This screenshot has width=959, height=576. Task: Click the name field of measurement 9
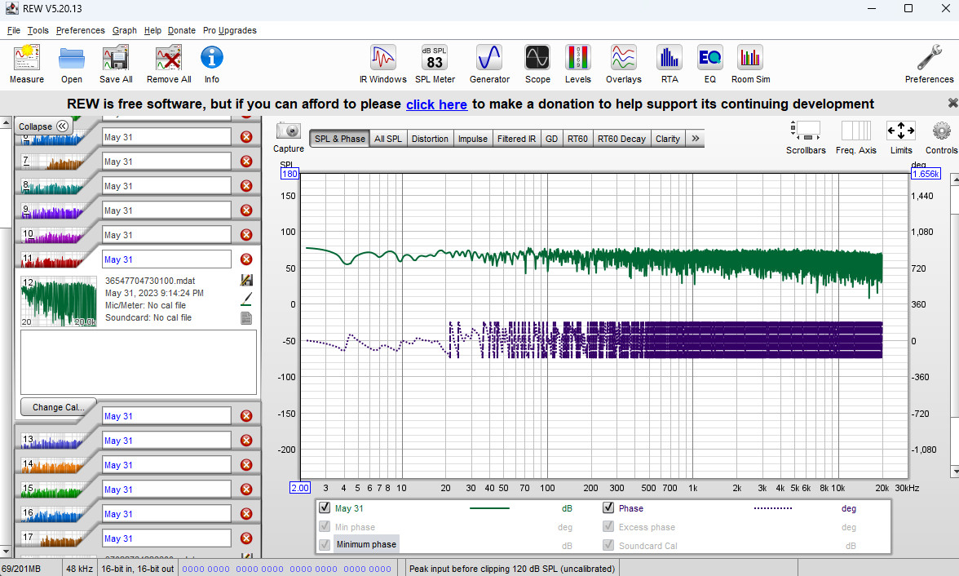click(166, 210)
